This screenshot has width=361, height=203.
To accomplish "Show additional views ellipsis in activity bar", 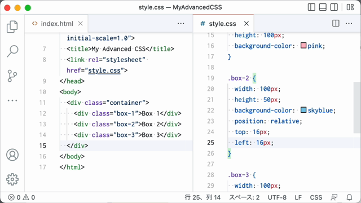I will (12, 100).
